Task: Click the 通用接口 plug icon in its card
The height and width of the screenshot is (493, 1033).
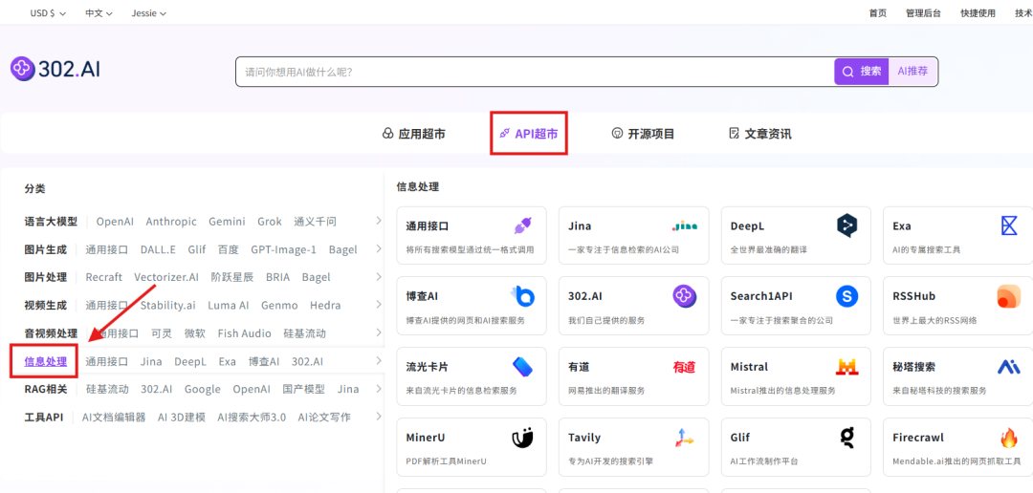Action: pyautogui.click(x=522, y=225)
